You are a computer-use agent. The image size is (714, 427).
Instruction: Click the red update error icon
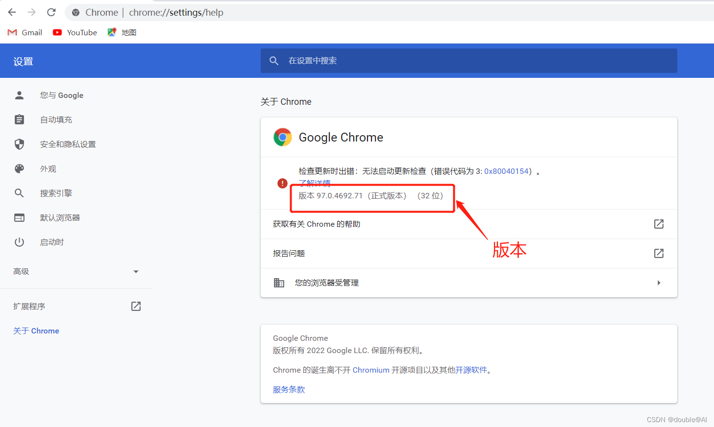pyautogui.click(x=282, y=183)
